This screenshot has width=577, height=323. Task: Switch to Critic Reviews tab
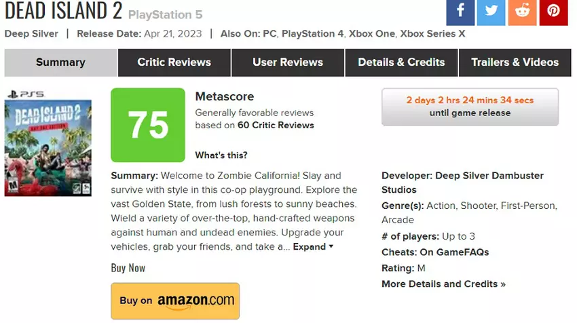click(x=174, y=62)
